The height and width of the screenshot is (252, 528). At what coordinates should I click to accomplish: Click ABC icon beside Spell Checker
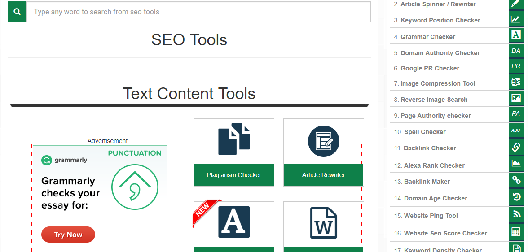coord(516,130)
